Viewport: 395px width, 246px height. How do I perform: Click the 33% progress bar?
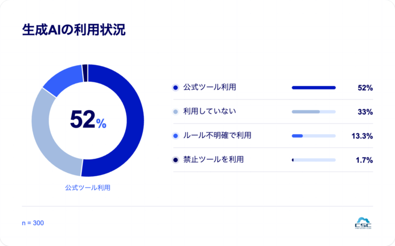coord(314,112)
